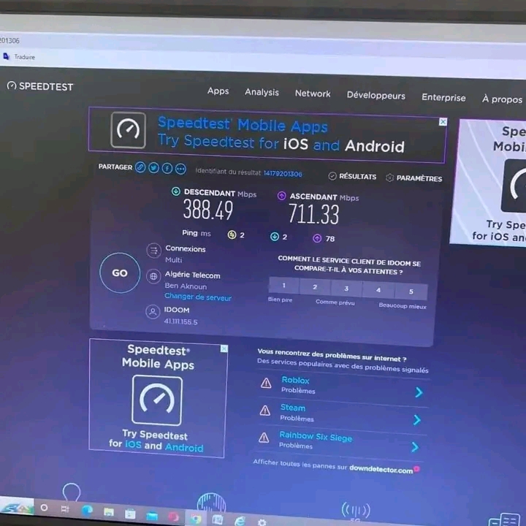Open the Network menu
Viewport: 526px width, 526px height.
point(313,94)
